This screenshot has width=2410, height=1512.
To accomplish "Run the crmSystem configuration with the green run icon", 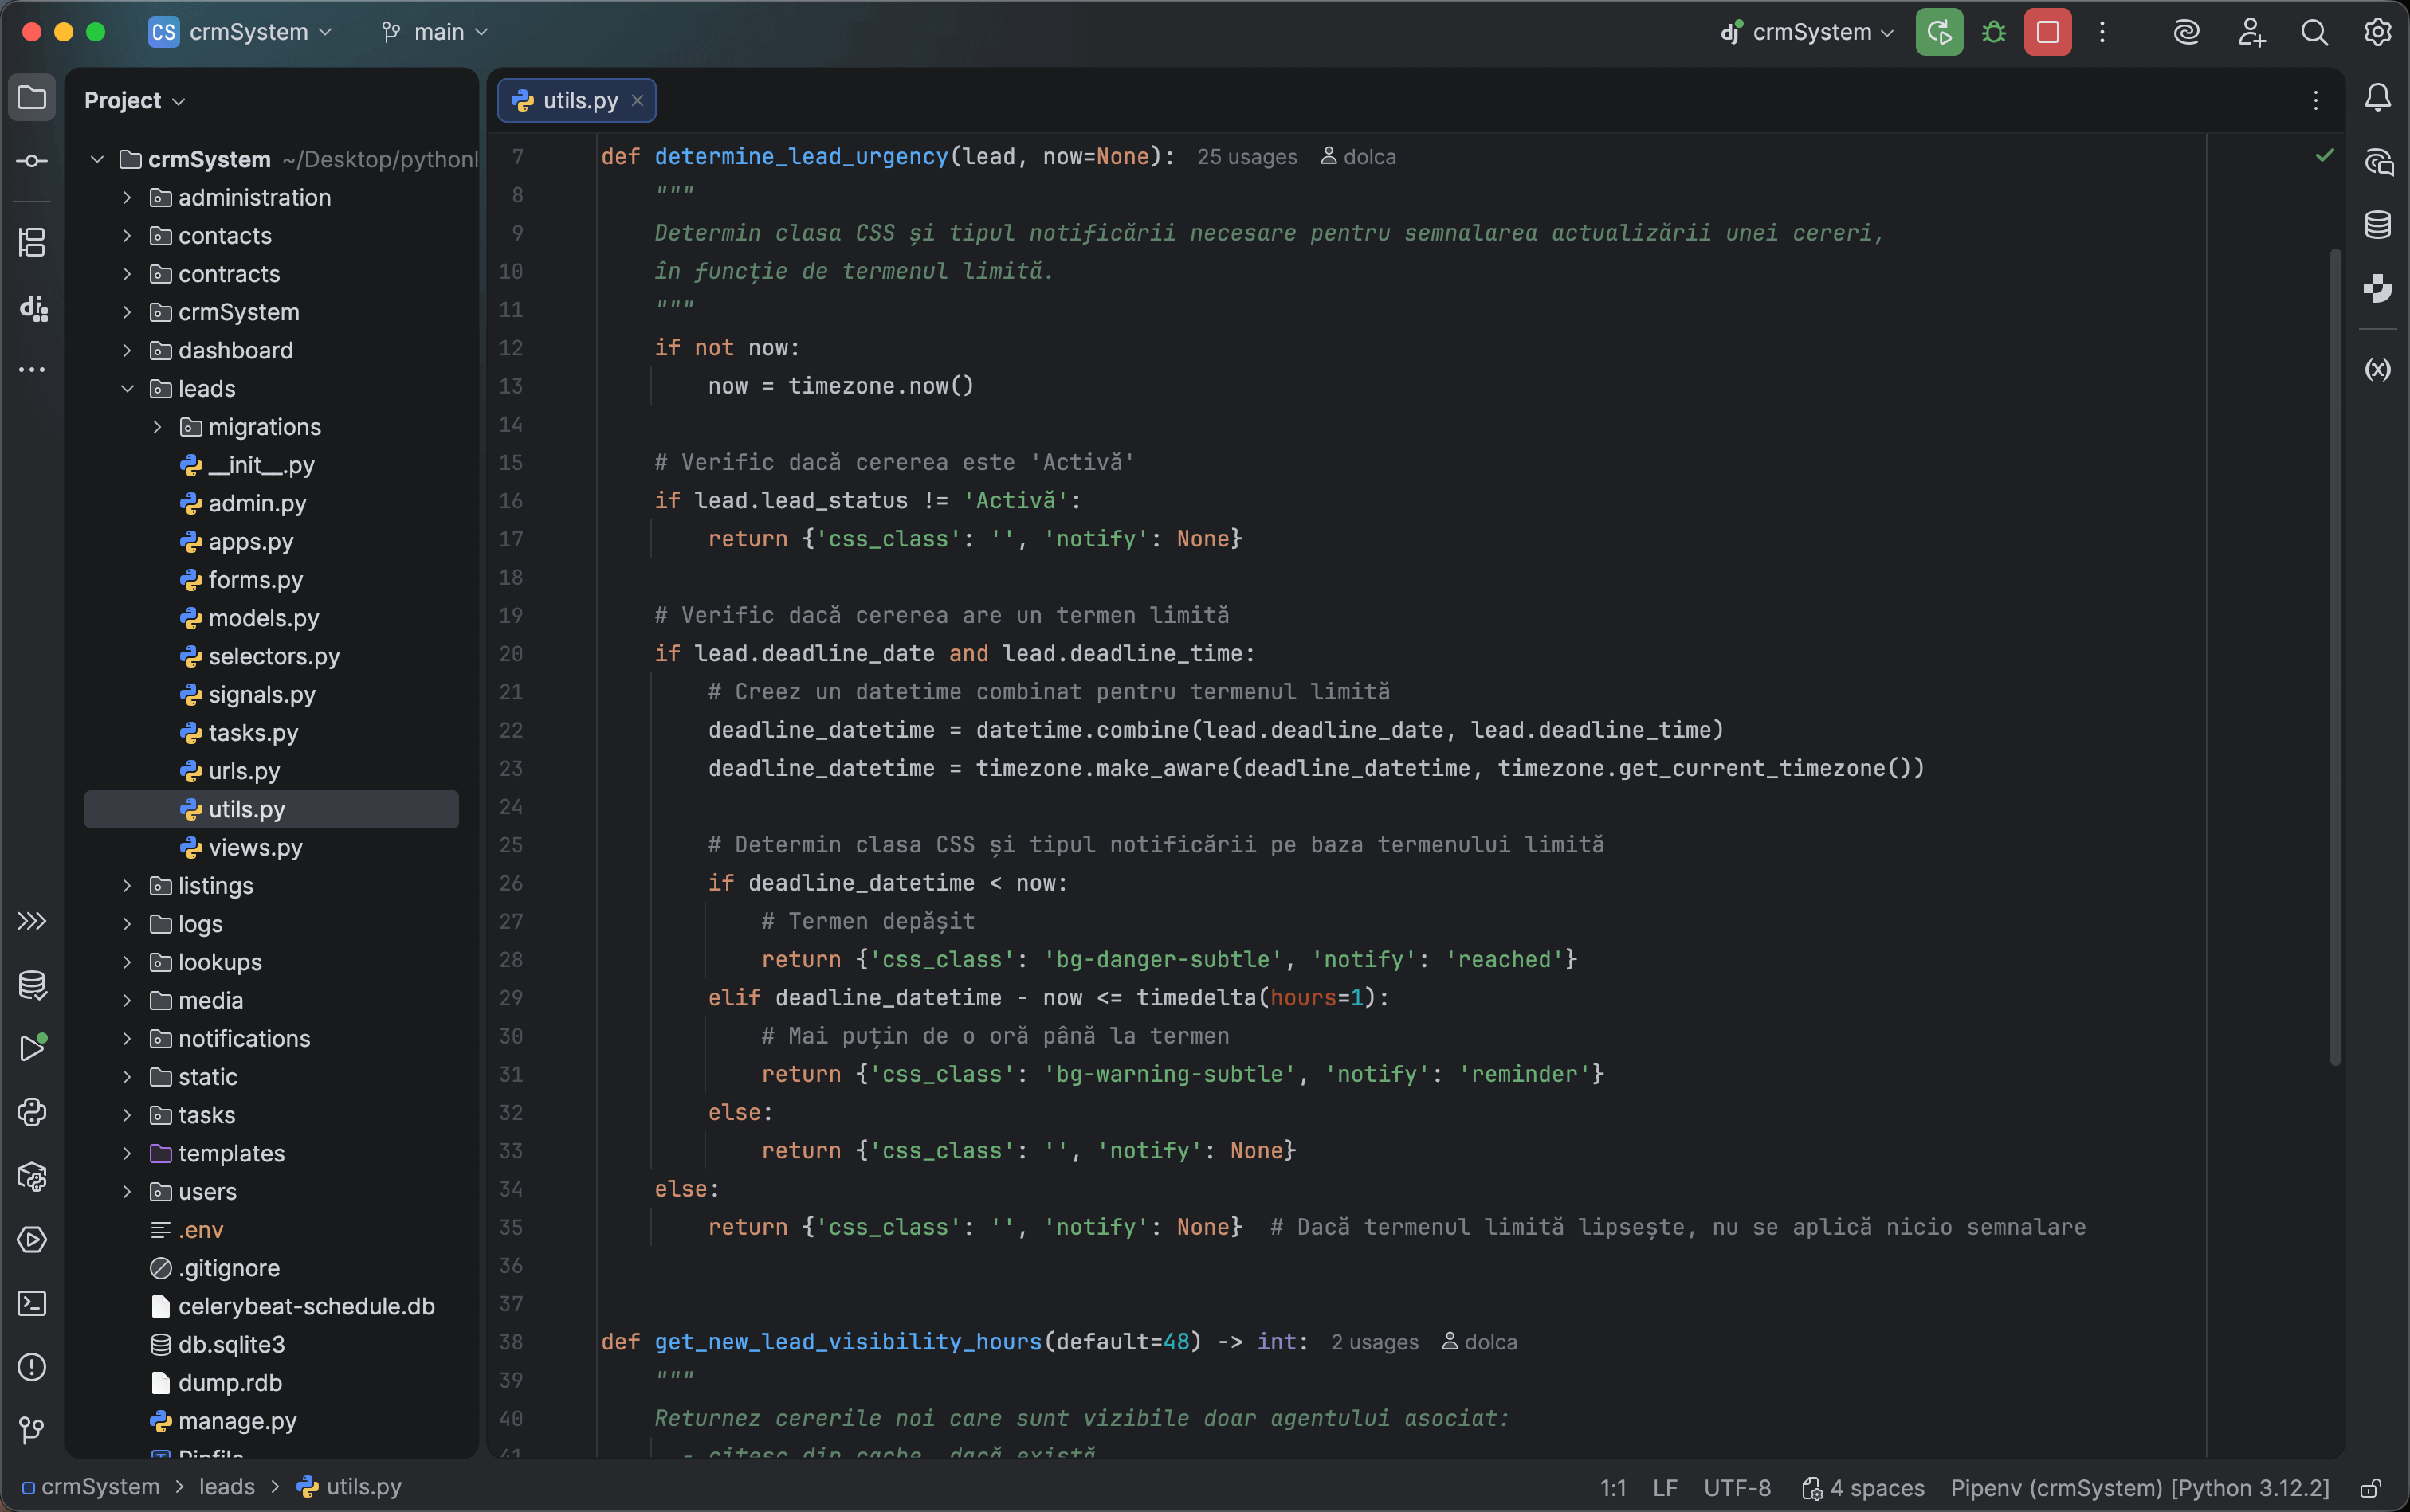I will tap(1938, 31).
